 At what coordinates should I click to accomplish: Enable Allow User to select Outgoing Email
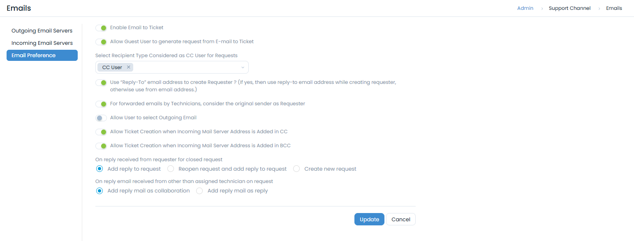pos(101,118)
